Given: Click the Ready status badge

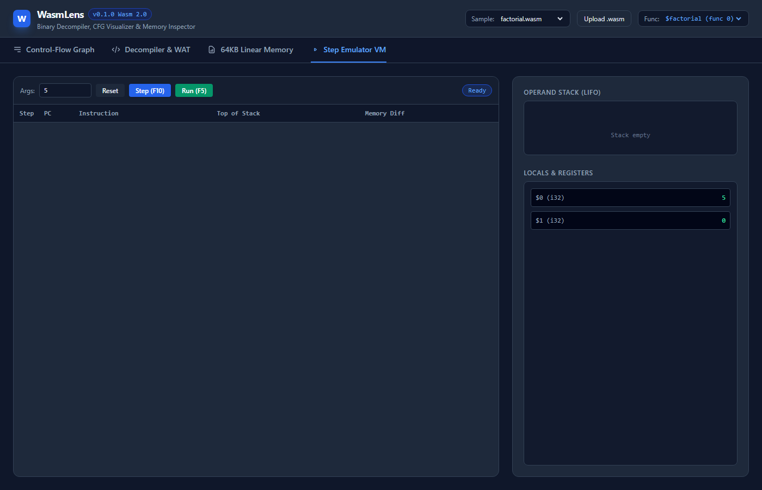Looking at the screenshot, I should pos(477,90).
